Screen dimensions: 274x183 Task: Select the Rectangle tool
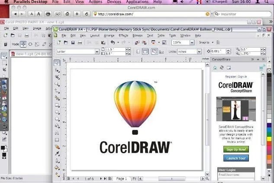[57, 104]
